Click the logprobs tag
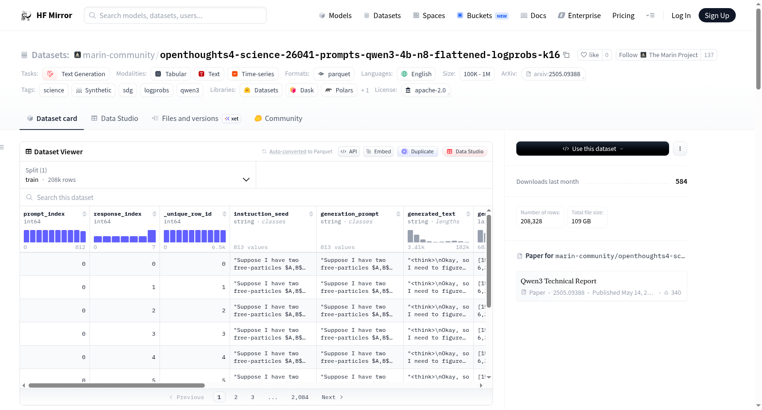Image resolution: width=762 pixels, height=410 pixels. pos(157,90)
